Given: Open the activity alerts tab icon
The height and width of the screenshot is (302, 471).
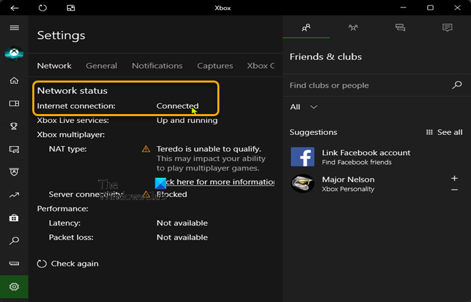Looking at the screenshot, I should point(447,28).
